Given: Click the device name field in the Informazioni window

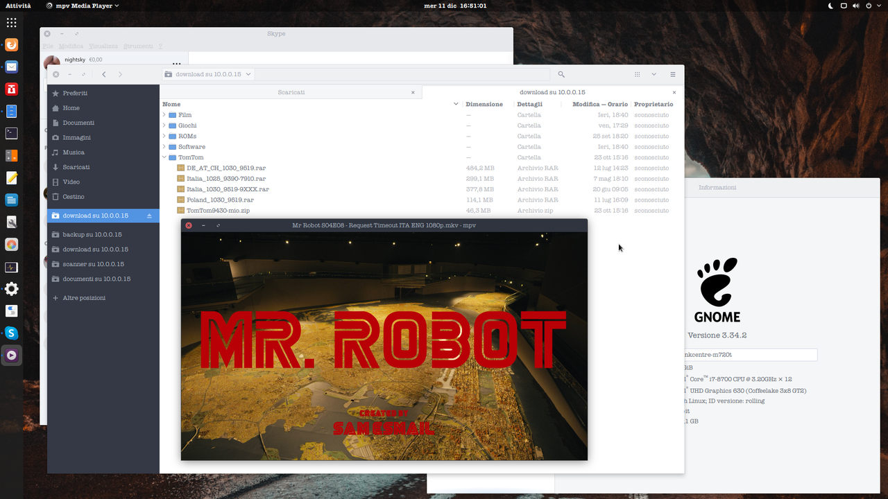Looking at the screenshot, I should pos(751,355).
